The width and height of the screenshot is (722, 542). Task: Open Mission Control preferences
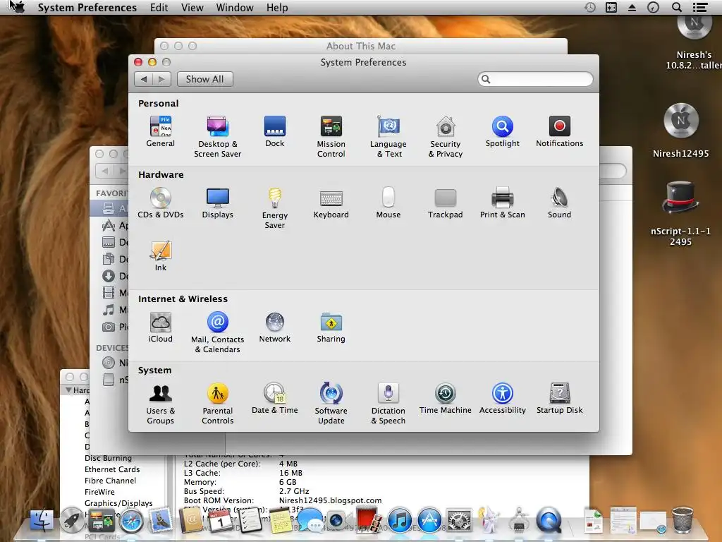pos(331,136)
